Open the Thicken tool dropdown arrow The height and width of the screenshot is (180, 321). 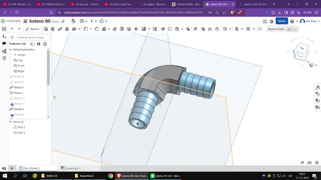(79, 29)
